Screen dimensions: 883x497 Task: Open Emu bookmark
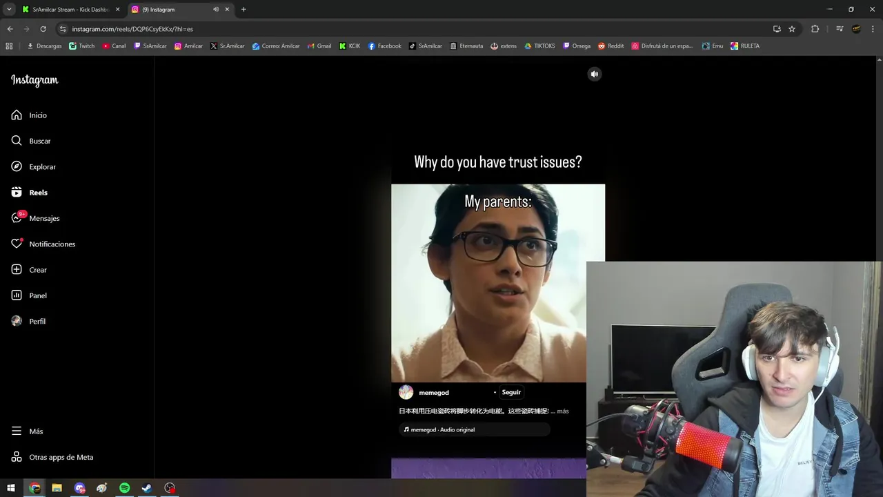(713, 46)
